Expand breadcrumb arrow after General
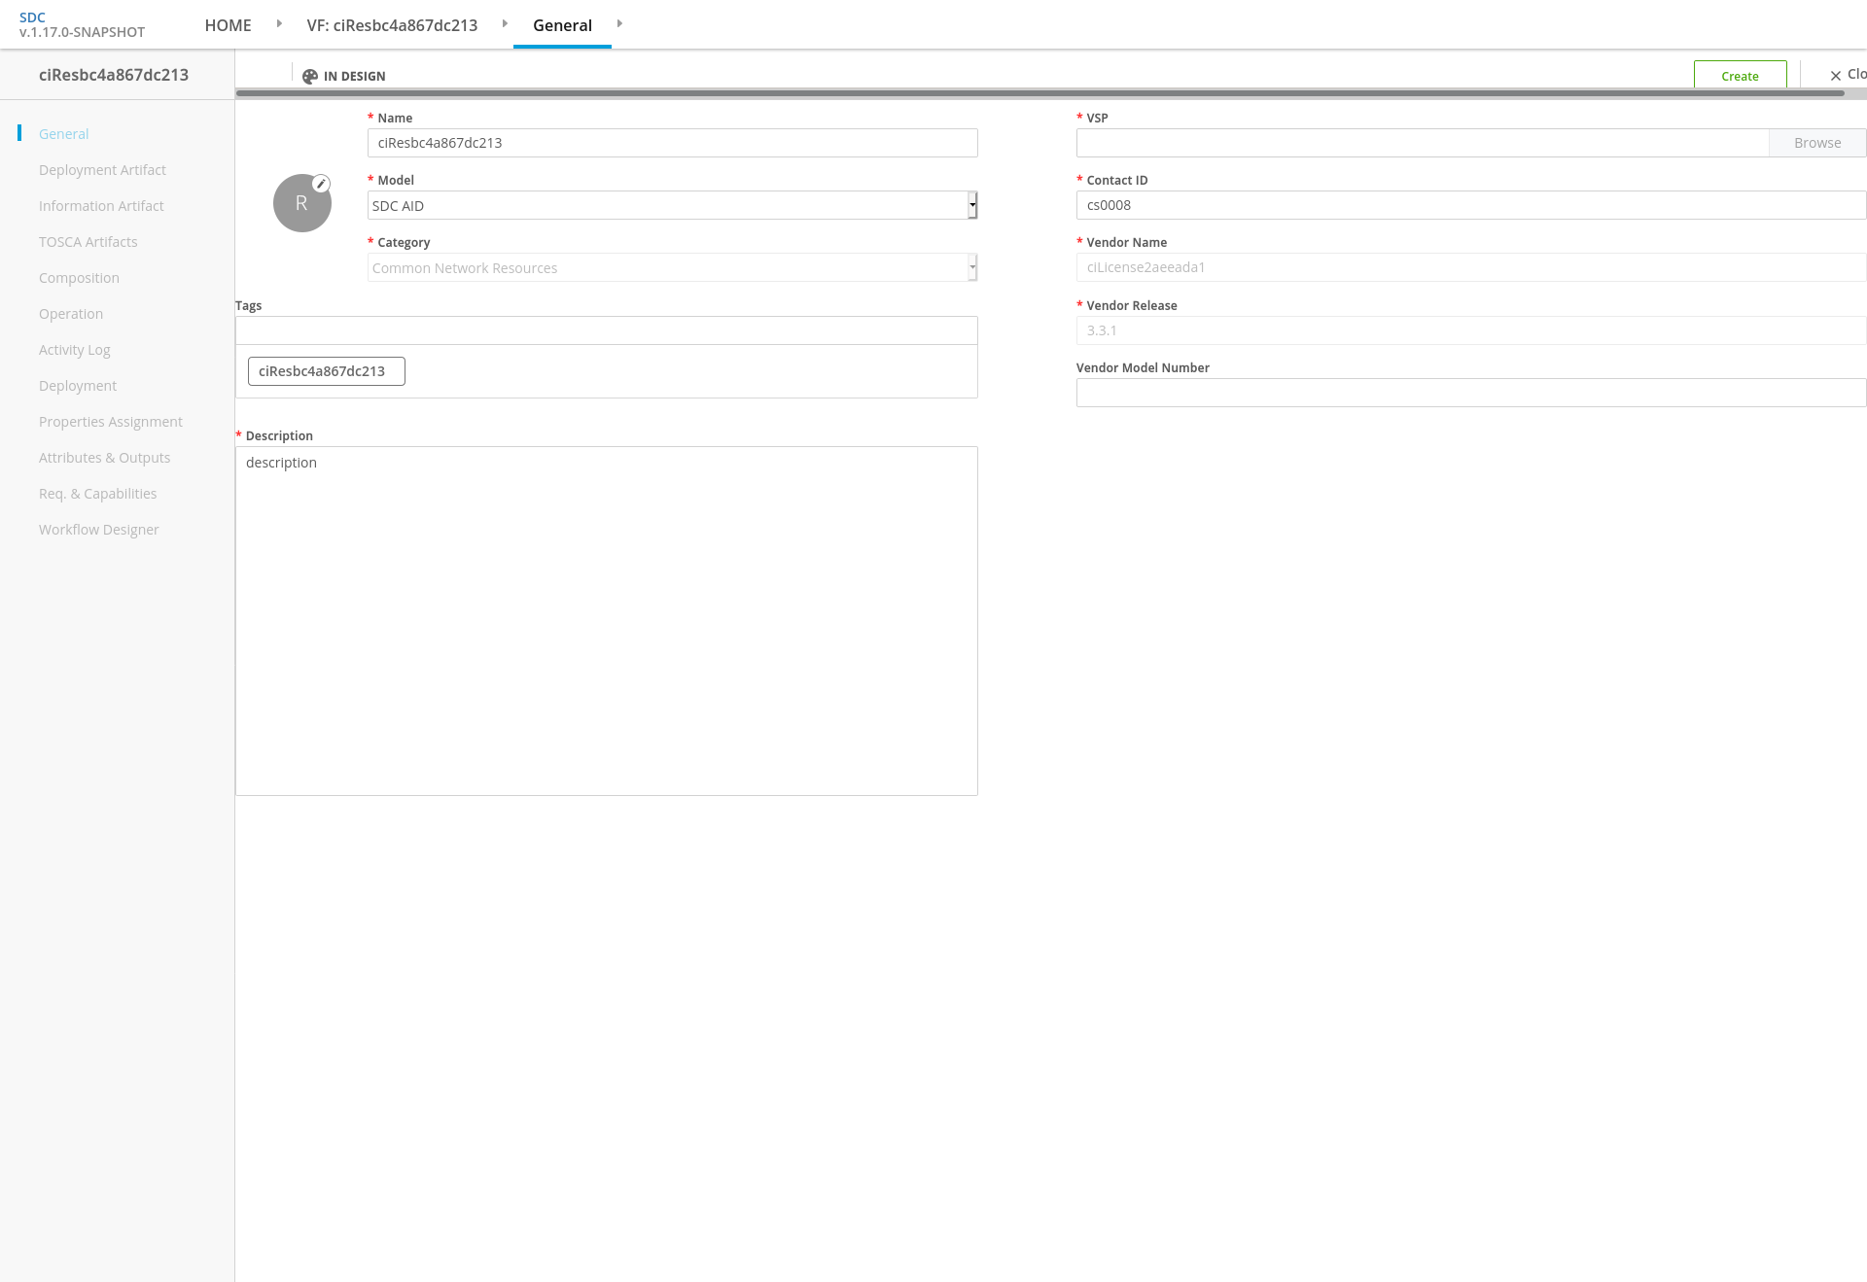Image resolution: width=1867 pixels, height=1282 pixels. (619, 23)
